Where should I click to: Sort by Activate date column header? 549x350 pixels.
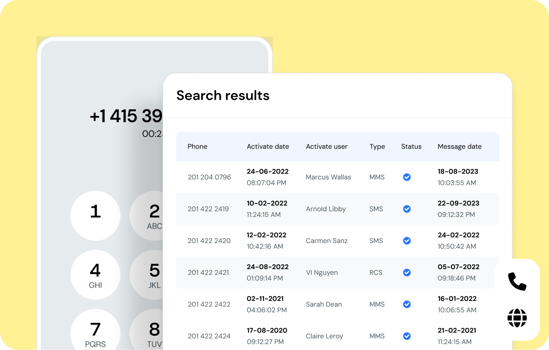(268, 146)
